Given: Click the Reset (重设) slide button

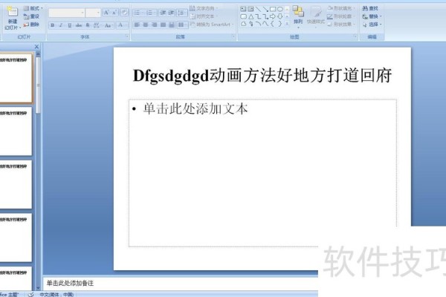Looking at the screenshot, I should coord(31,16).
